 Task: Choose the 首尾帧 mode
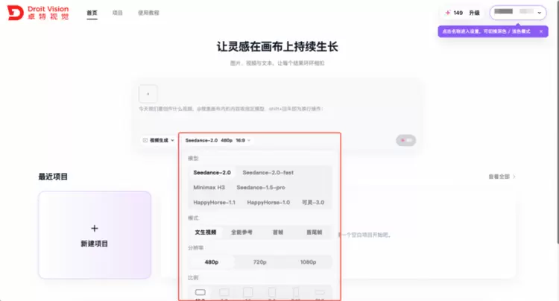314,232
